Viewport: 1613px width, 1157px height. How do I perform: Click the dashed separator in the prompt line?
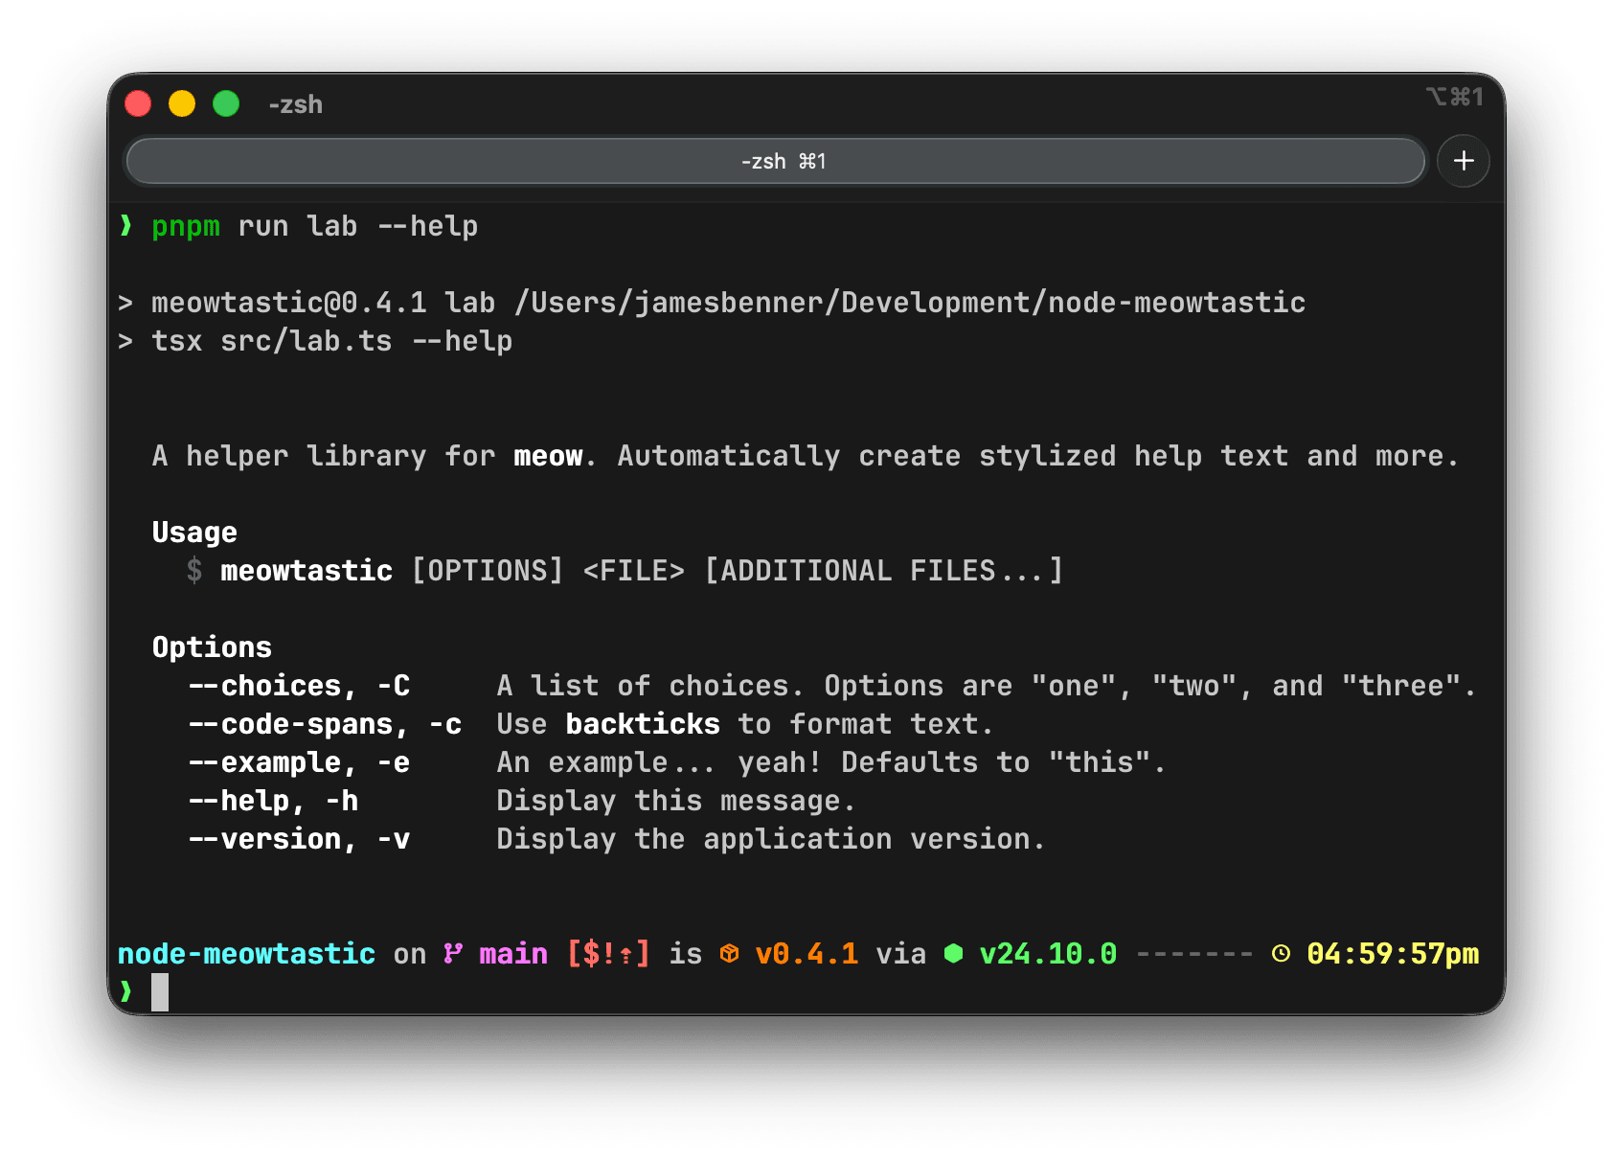pos(1193,952)
